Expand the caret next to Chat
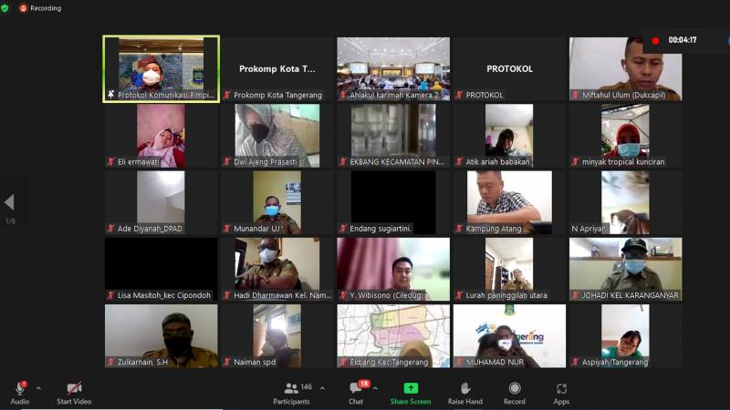The width and height of the screenshot is (730, 410). pyautogui.click(x=376, y=388)
